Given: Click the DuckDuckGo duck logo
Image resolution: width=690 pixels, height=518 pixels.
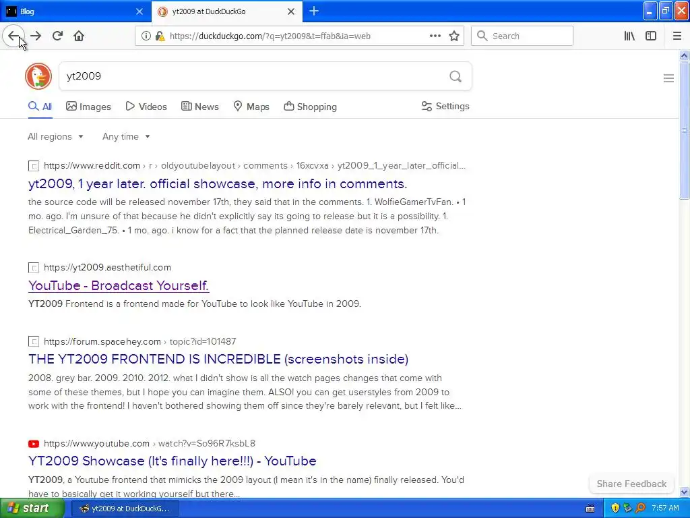Looking at the screenshot, I should pos(38,76).
